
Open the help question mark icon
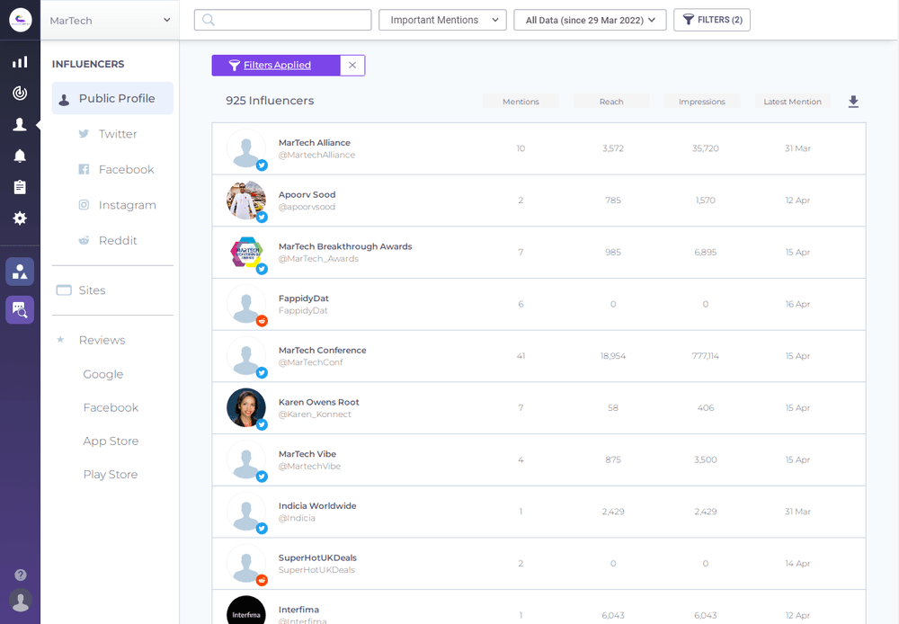(21, 575)
